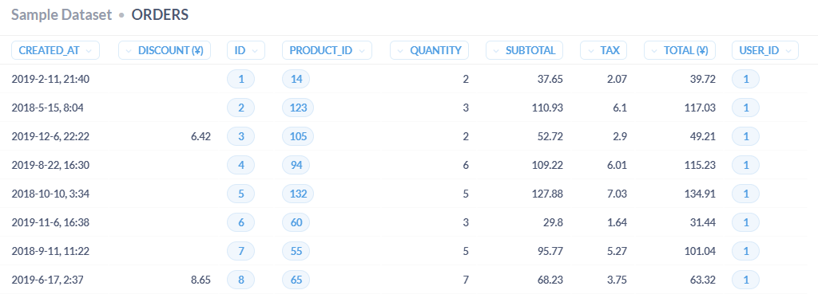Click the discount value 6.42
The height and width of the screenshot is (294, 818).
[201, 136]
